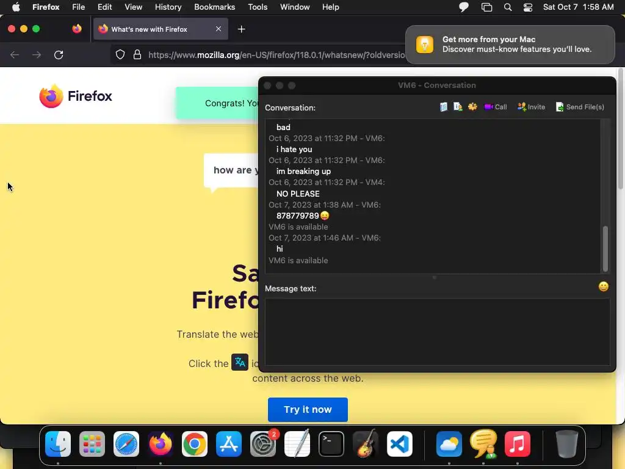Viewport: 625px width, 469px height.
Task: Open the Tools menu
Action: [258, 7]
